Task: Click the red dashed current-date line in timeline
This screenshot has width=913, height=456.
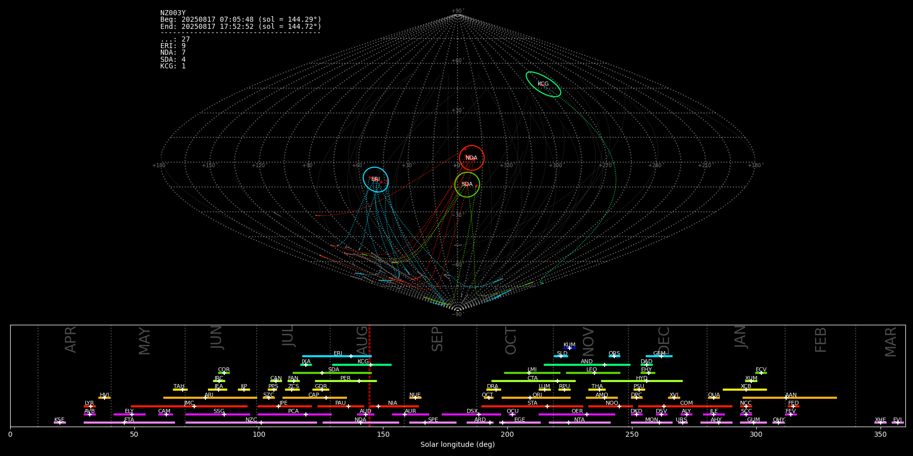Action: [369, 375]
